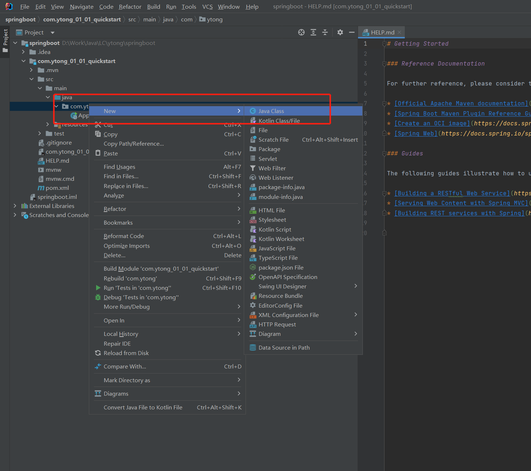The height and width of the screenshot is (471, 531).
Task: Expand External Libraries node
Action: (x=15, y=206)
